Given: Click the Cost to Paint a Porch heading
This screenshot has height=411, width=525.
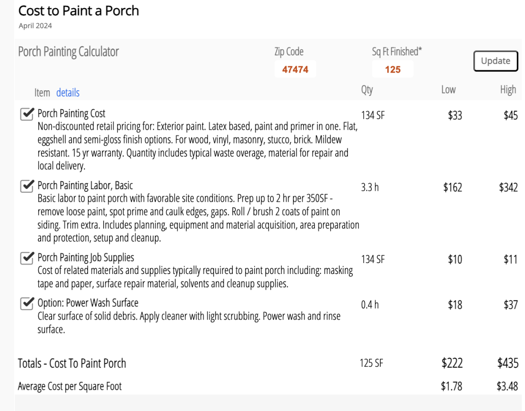Looking at the screenshot, I should click(79, 11).
